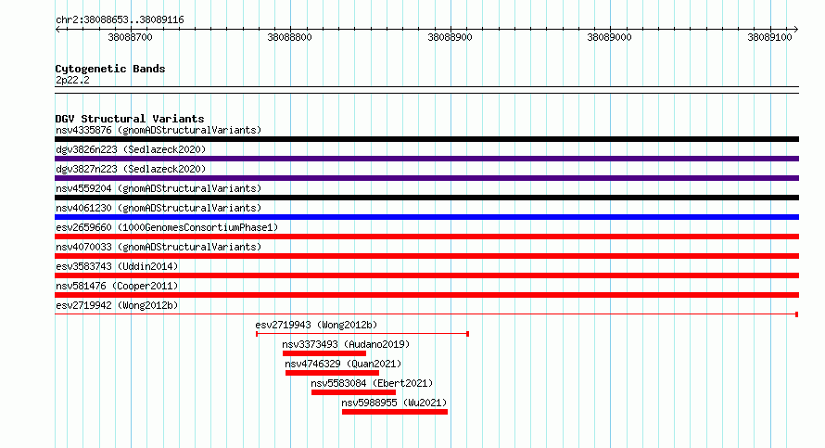Click the red bar under nsv3373493
825x448 pixels.
click(324, 353)
